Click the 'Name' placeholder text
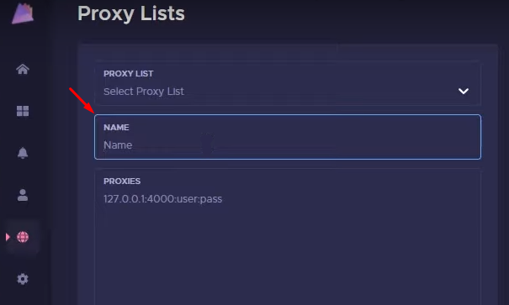This screenshot has width=509, height=305. (x=118, y=145)
